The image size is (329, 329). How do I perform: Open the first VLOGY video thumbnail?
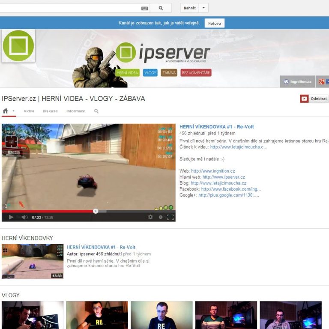pyautogui.click(x=33, y=315)
